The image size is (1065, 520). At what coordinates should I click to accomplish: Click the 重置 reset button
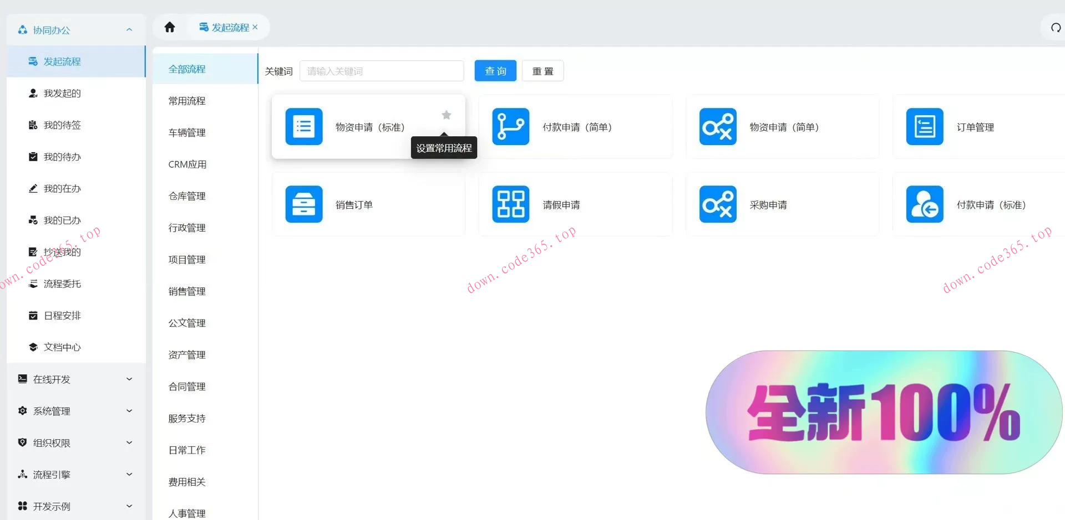[x=542, y=71]
